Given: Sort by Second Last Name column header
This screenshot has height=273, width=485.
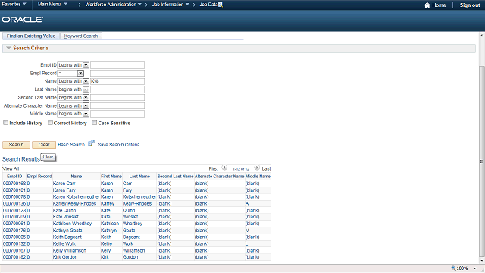Looking at the screenshot, I should coord(175,177).
